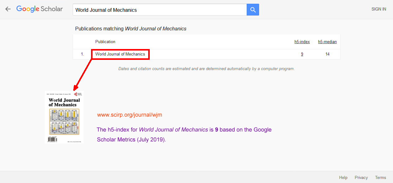Click the back arrow icon
Screen dimensions: 393x183
coord(8,9)
